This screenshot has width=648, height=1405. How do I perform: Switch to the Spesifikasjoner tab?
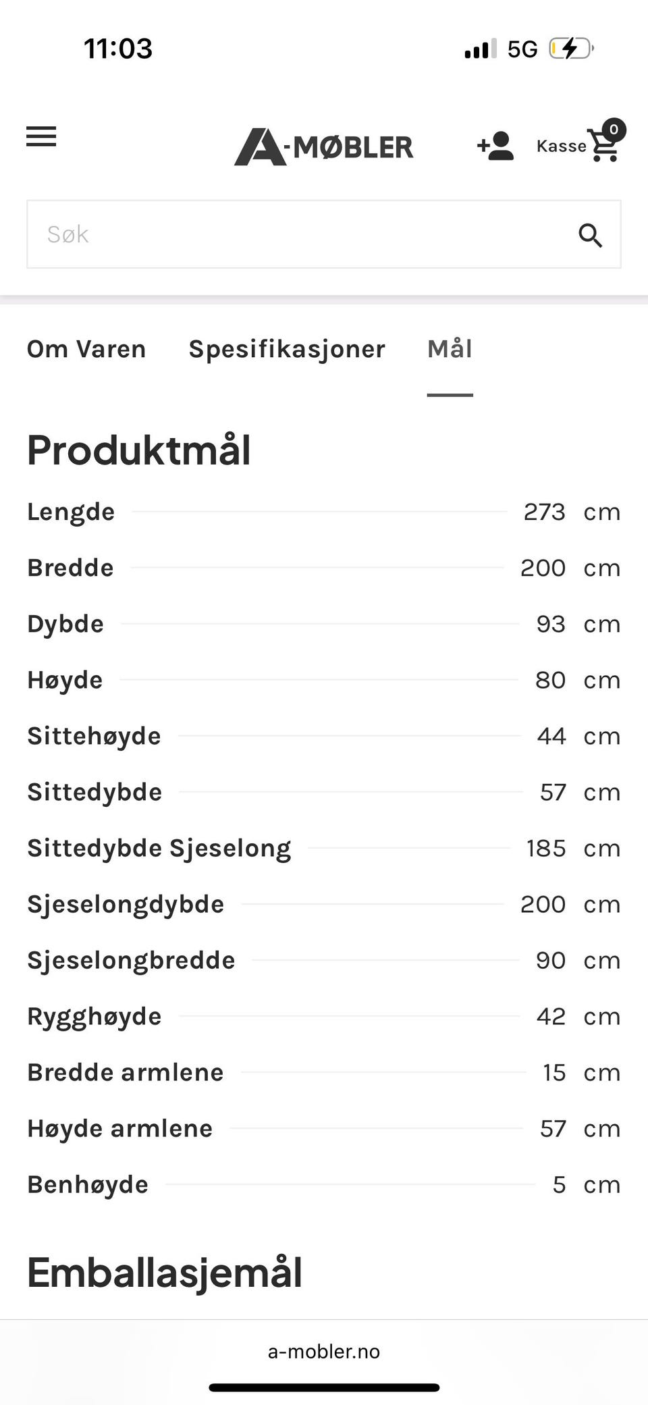(x=287, y=349)
